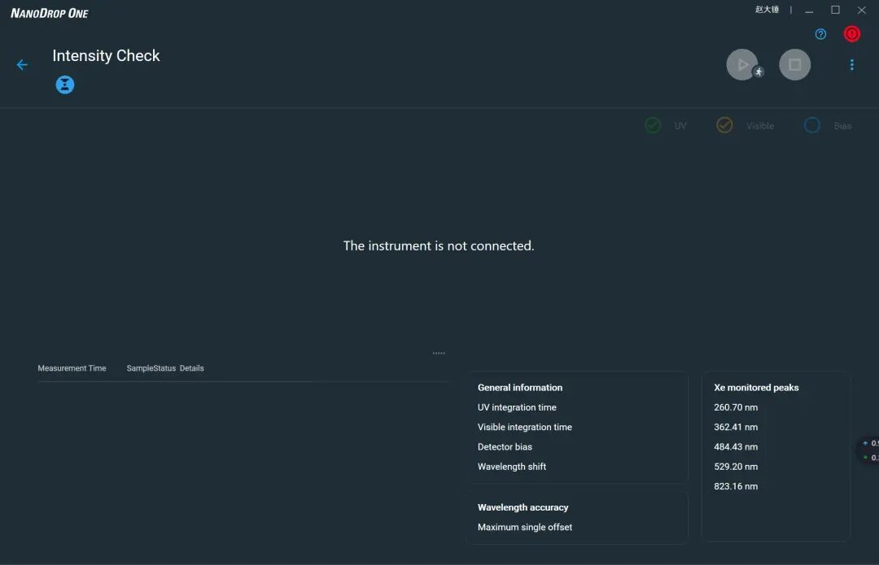Enable the Bias checkbox
The width and height of the screenshot is (879, 565).
(811, 125)
